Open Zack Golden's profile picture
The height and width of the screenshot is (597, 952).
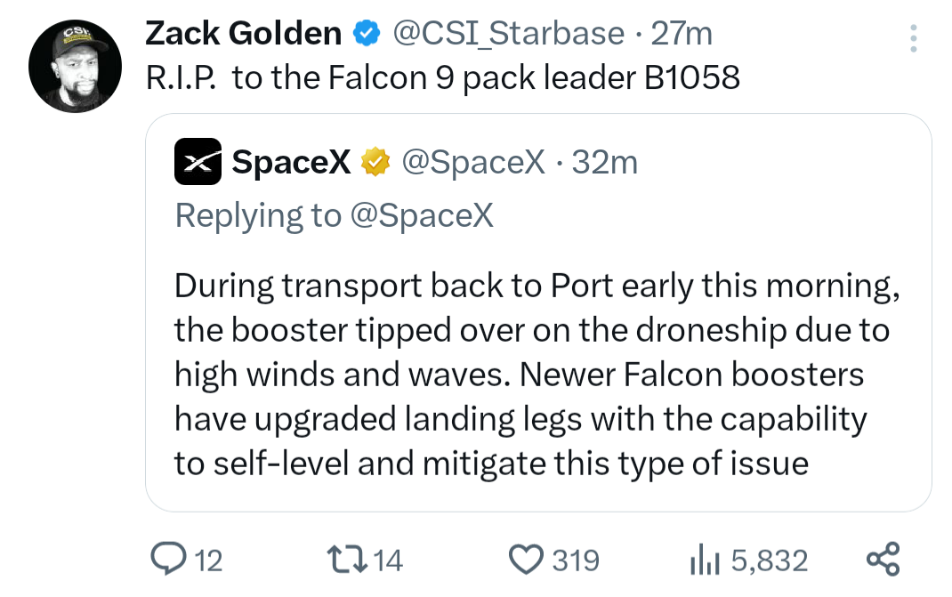coord(75,69)
